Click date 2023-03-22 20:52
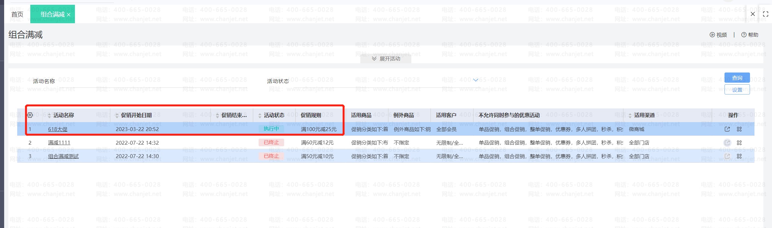This screenshot has width=772, height=228. (x=137, y=129)
